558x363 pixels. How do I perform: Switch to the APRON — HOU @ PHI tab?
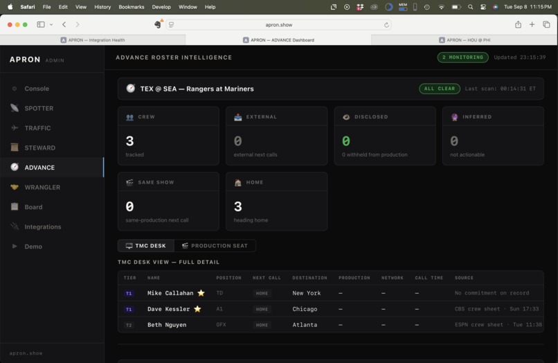[x=464, y=40]
